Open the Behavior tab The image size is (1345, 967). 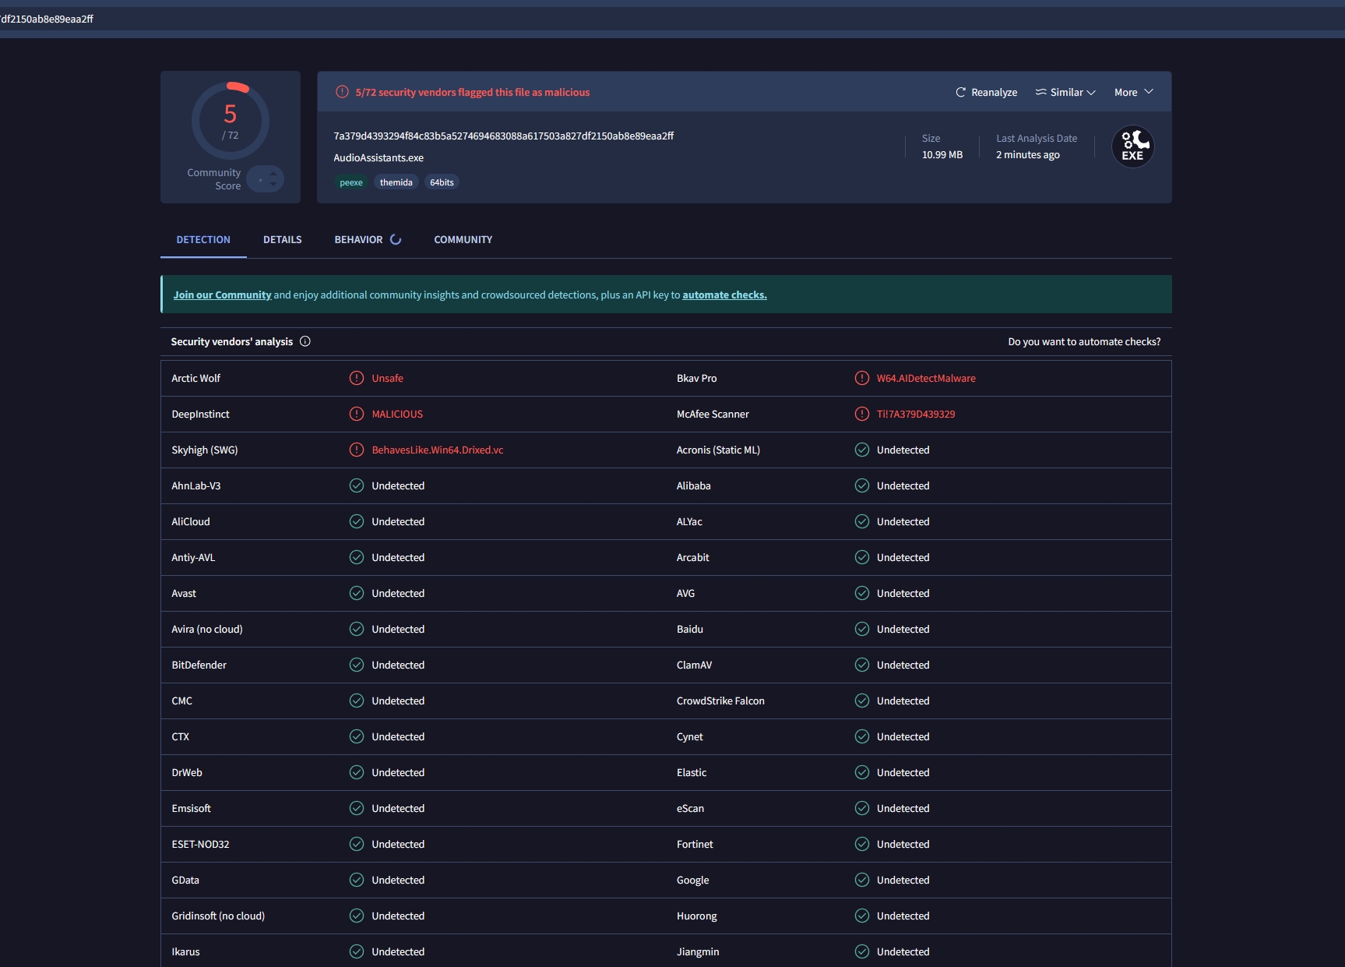click(x=358, y=239)
